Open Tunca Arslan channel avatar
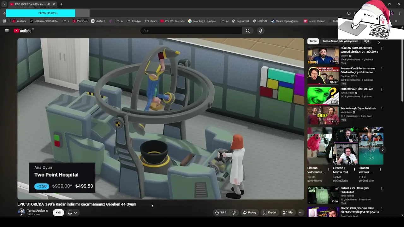Image resolution: width=404 pixels, height=227 pixels. 21,212
